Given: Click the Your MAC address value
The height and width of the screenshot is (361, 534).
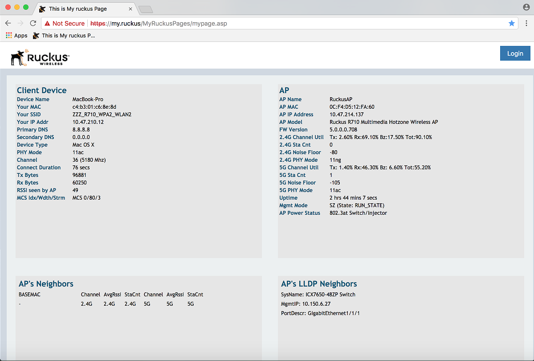Looking at the screenshot, I should point(94,107).
